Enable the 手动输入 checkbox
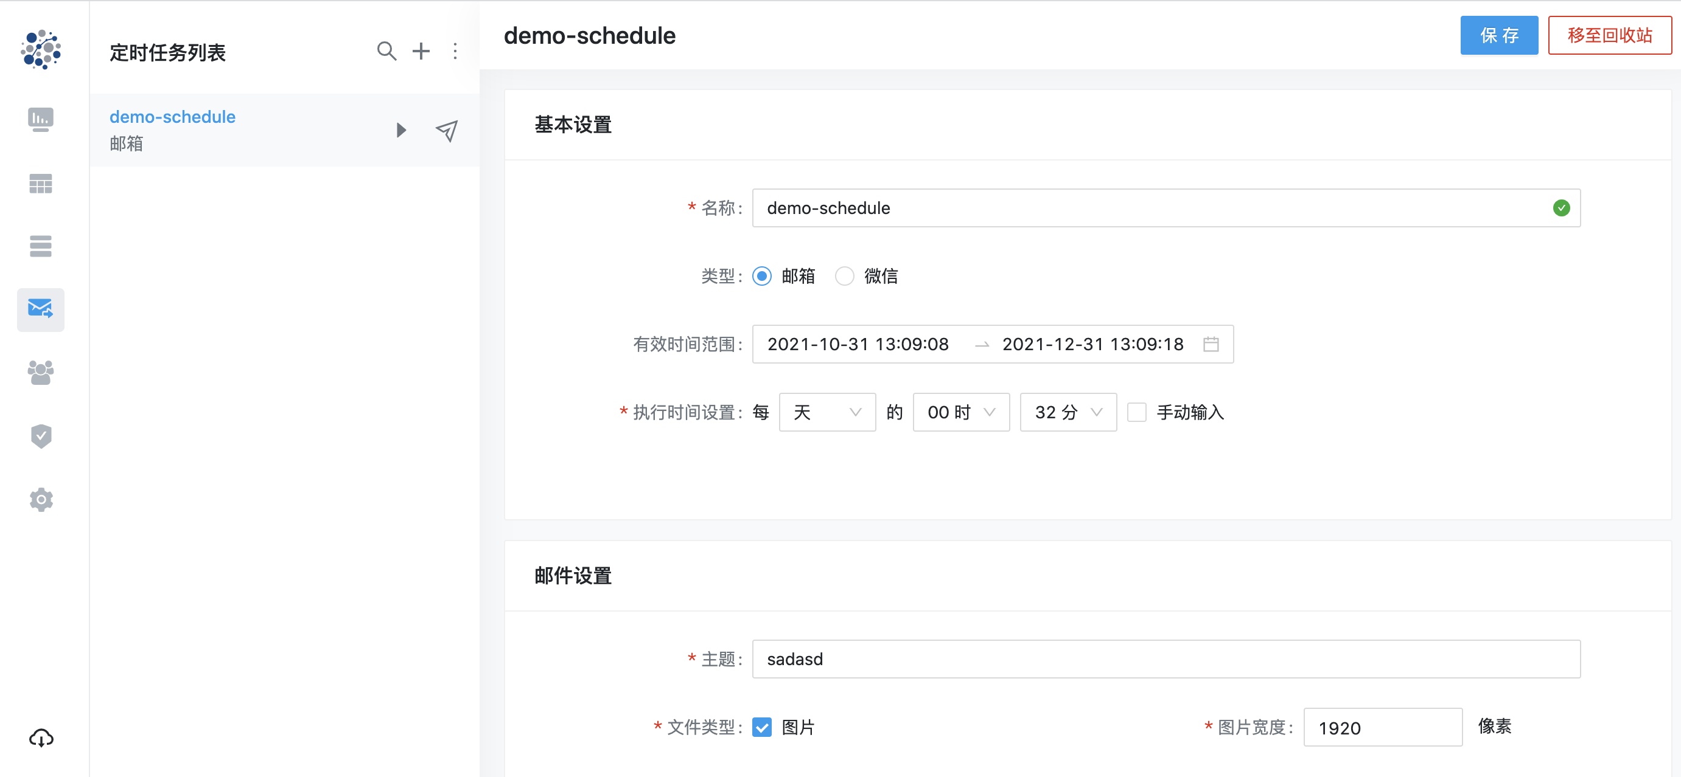 [1136, 412]
